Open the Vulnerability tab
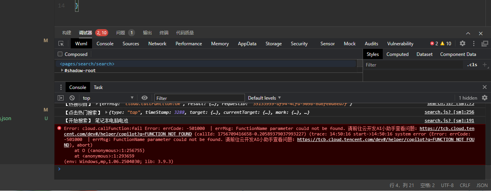491x191 pixels. pyautogui.click(x=400, y=44)
